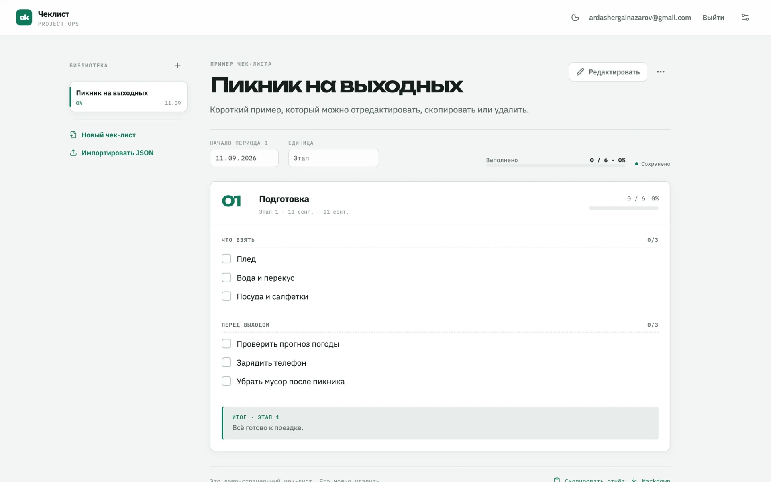Open settings sliders icon in header
Screen dimensions: 771x482
click(x=745, y=18)
